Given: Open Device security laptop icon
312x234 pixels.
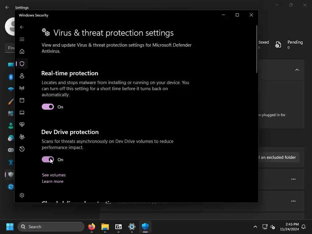Looking at the screenshot, I should 22,112.
